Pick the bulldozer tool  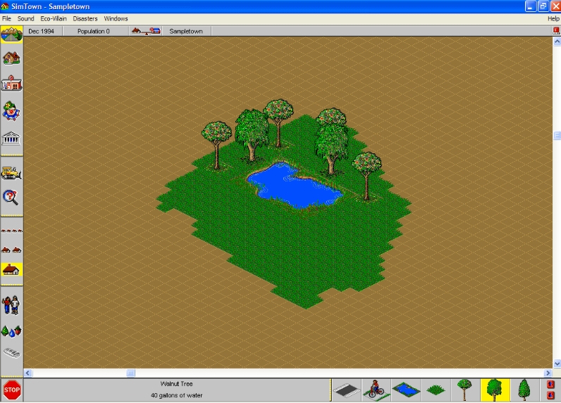tap(11, 173)
